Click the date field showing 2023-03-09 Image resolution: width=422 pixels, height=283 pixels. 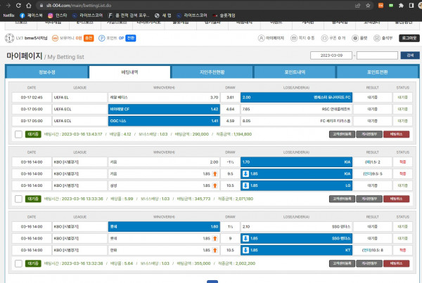tap(328, 55)
